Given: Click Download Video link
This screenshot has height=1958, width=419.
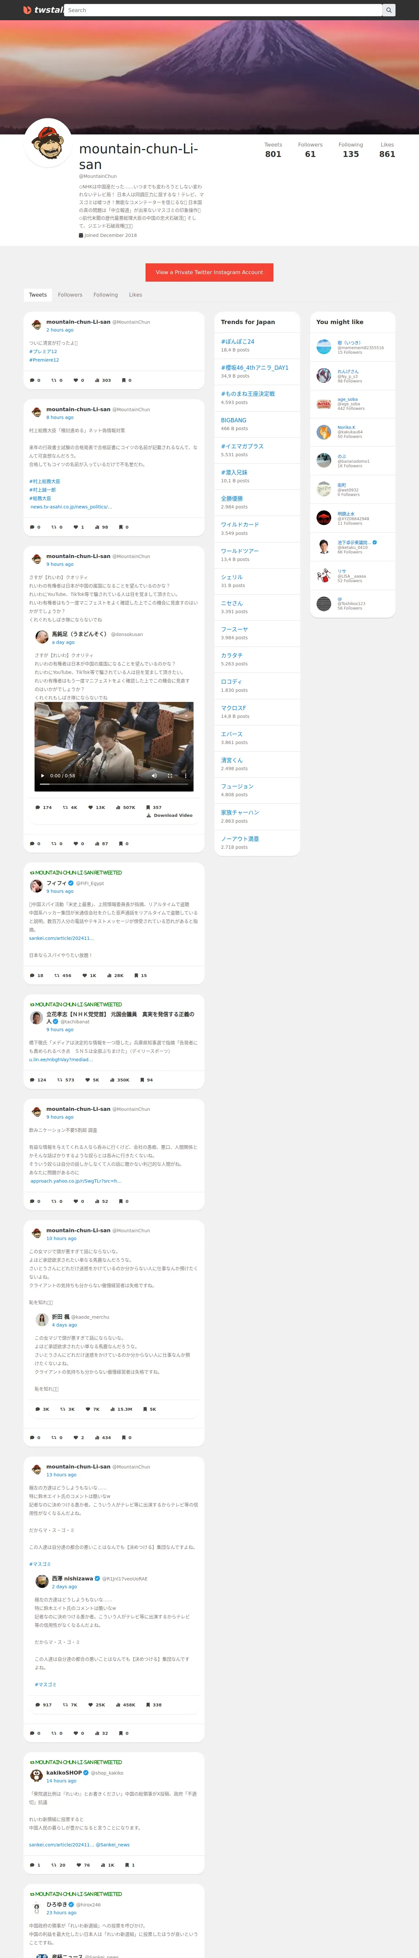Looking at the screenshot, I should (x=170, y=816).
